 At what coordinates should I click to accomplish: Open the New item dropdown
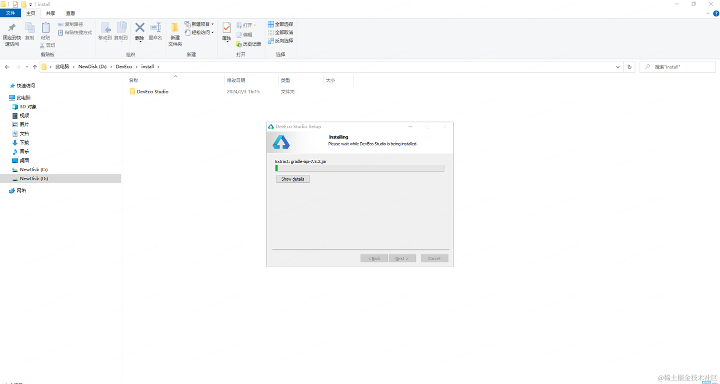199,24
